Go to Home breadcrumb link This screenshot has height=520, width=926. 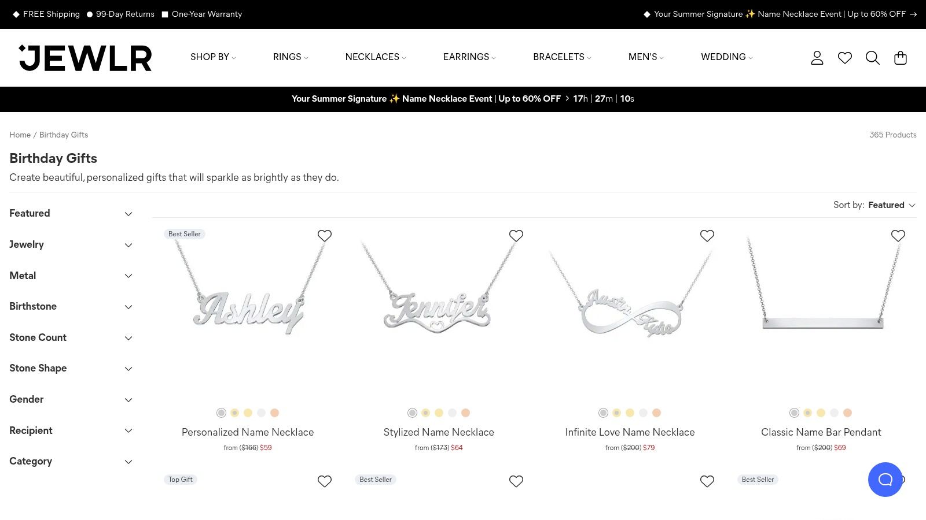pos(20,135)
